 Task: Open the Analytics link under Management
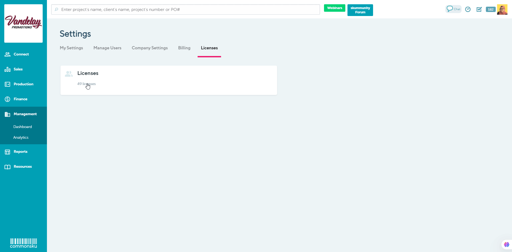(21, 137)
